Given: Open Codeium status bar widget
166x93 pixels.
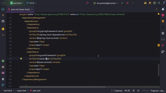Looking at the screenshot, I should (x=117, y=91).
